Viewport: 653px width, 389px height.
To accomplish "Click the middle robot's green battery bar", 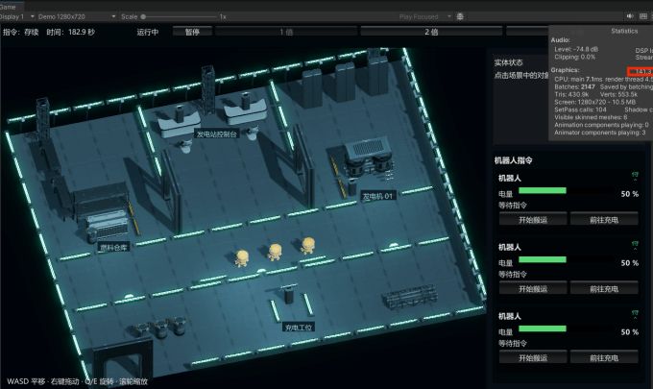I will coord(543,260).
